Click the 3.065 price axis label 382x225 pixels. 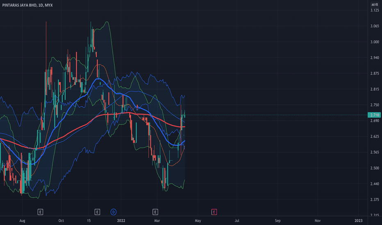pos(375,26)
